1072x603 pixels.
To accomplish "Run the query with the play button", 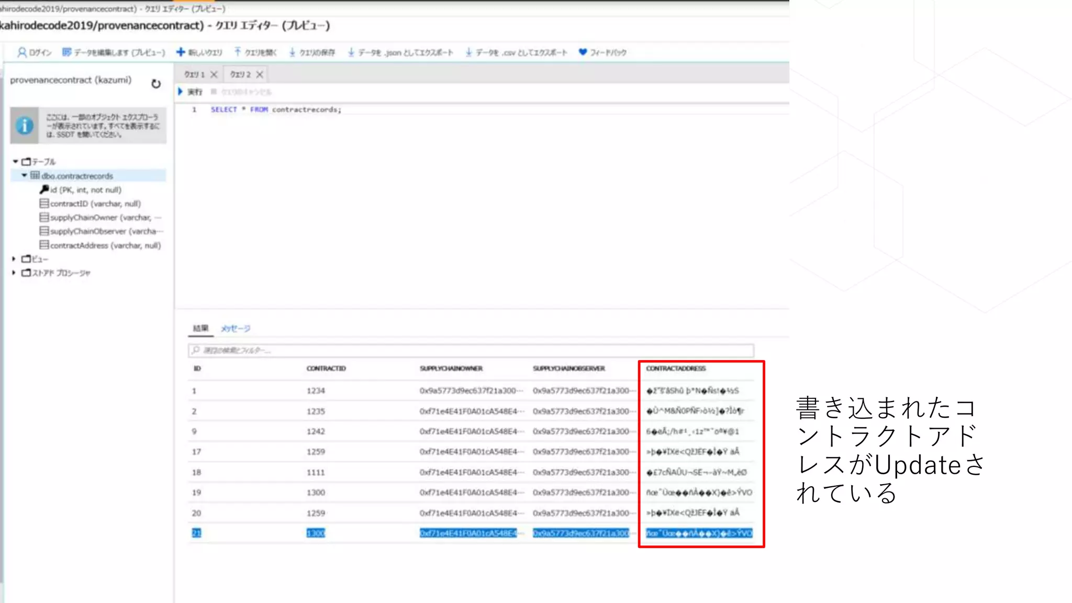I will point(181,92).
